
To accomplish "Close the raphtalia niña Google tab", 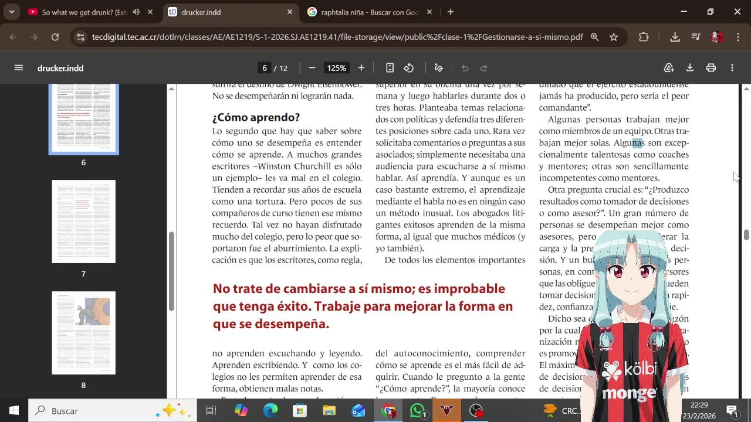I will tap(429, 12).
